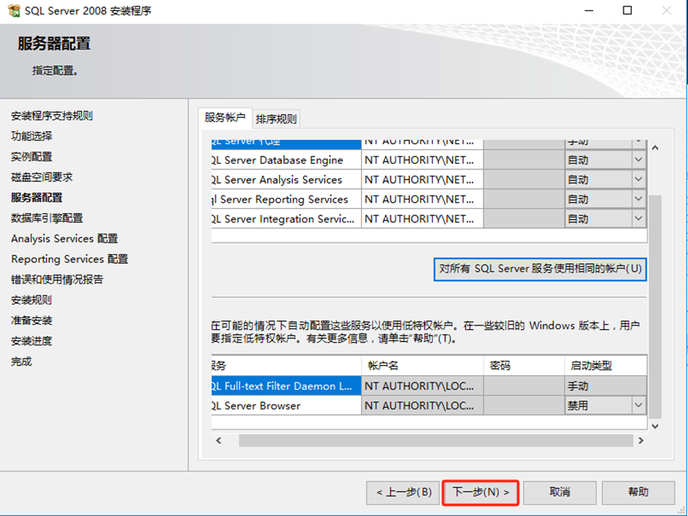Click the 启动类型 column header
The image size is (688, 516).
pos(605,366)
